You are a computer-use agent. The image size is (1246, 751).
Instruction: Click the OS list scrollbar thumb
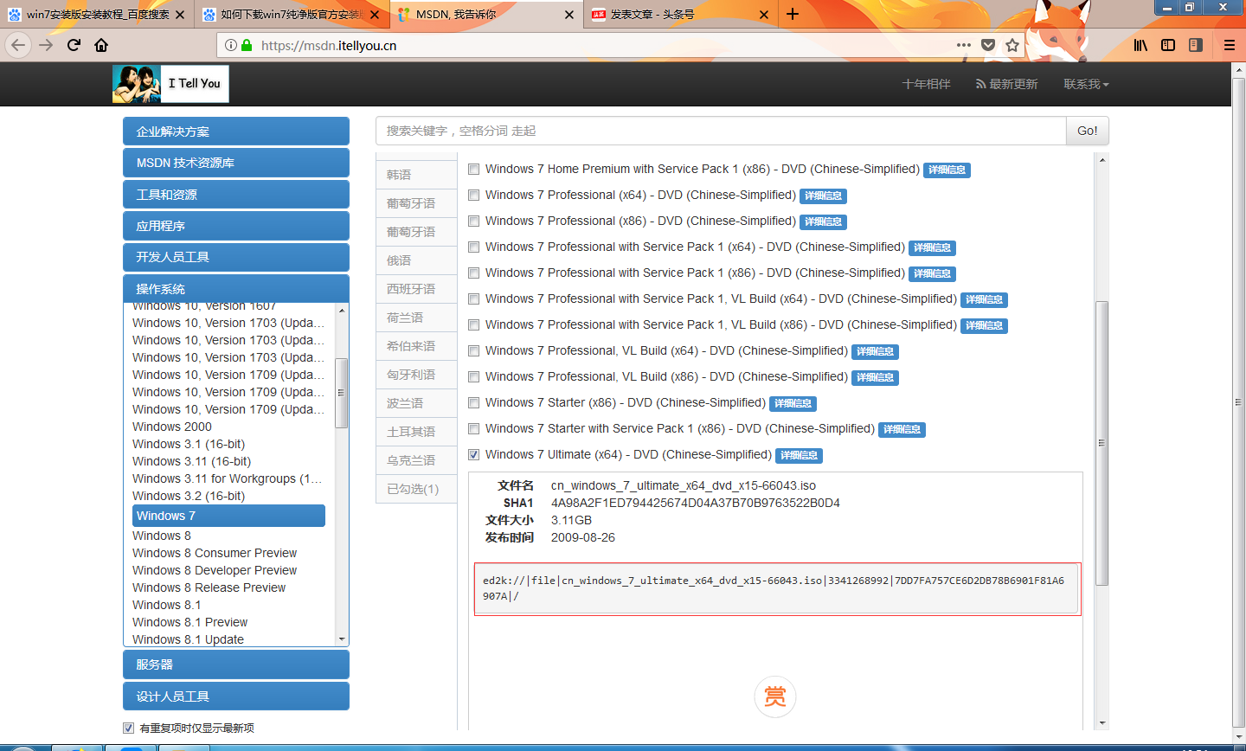pyautogui.click(x=342, y=393)
